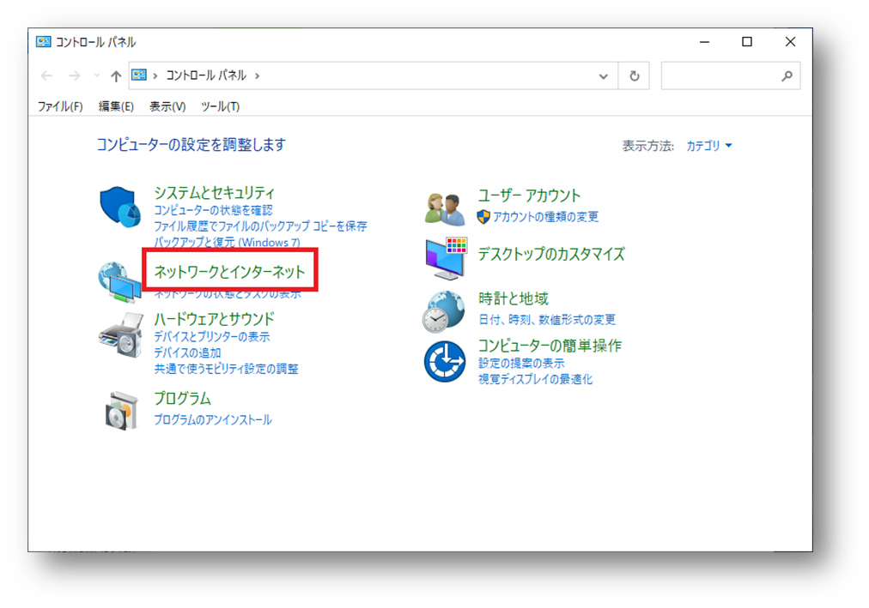Click 日付、時刻、数値形式の変更 link
869x608 pixels.
point(547,319)
